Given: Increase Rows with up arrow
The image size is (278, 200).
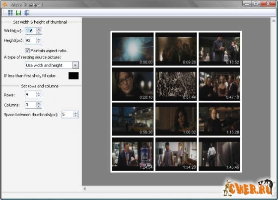Looking at the screenshot, I should click(39, 93).
